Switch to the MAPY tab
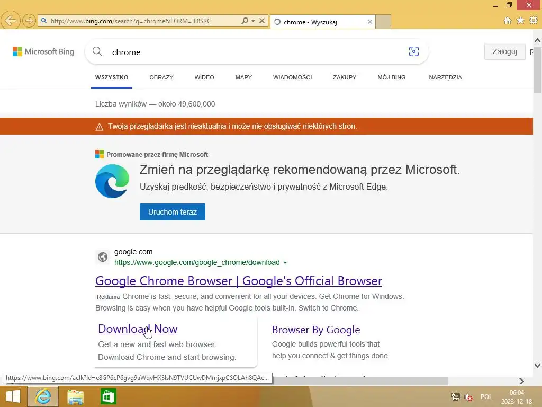 tap(243, 77)
